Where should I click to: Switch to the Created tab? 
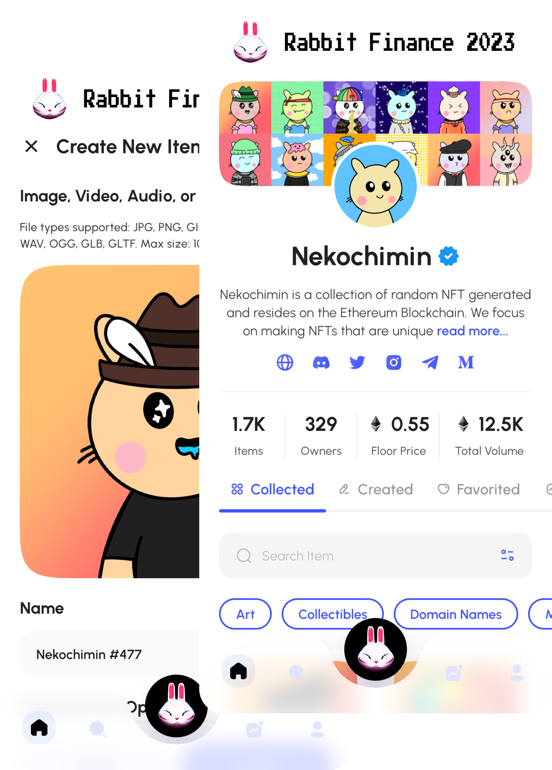pos(376,489)
